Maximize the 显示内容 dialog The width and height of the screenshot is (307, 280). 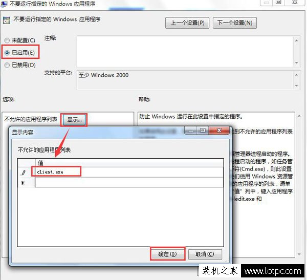(x=203, y=131)
